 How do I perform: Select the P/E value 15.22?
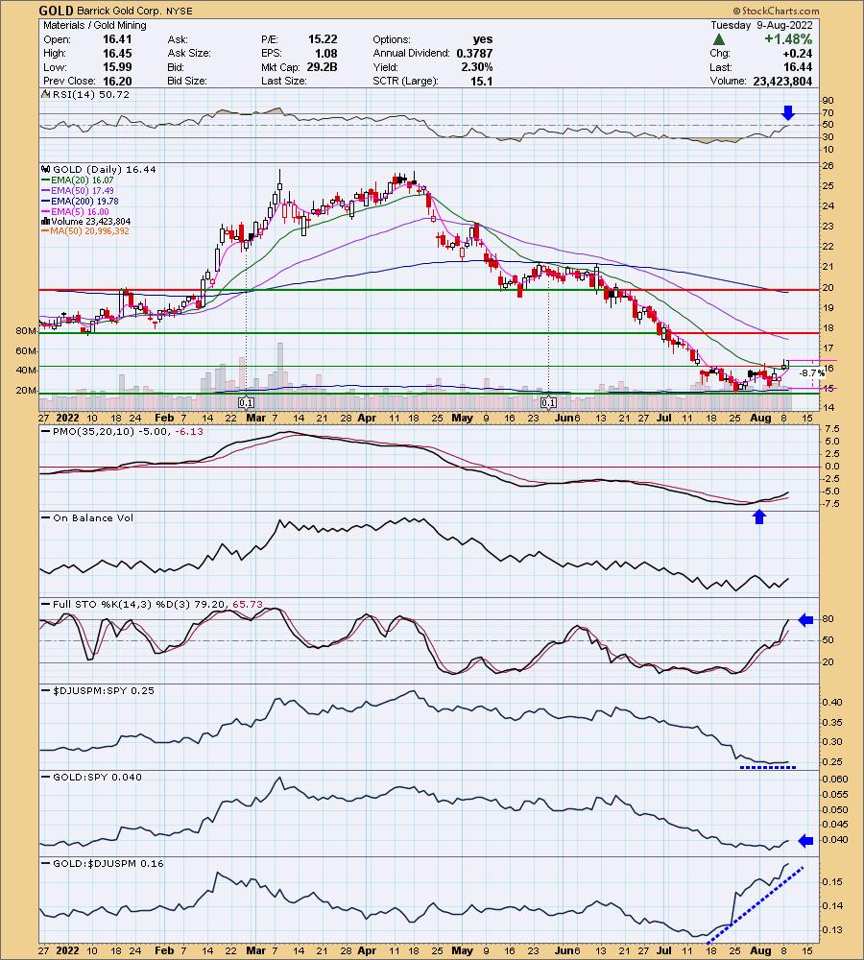coord(323,39)
